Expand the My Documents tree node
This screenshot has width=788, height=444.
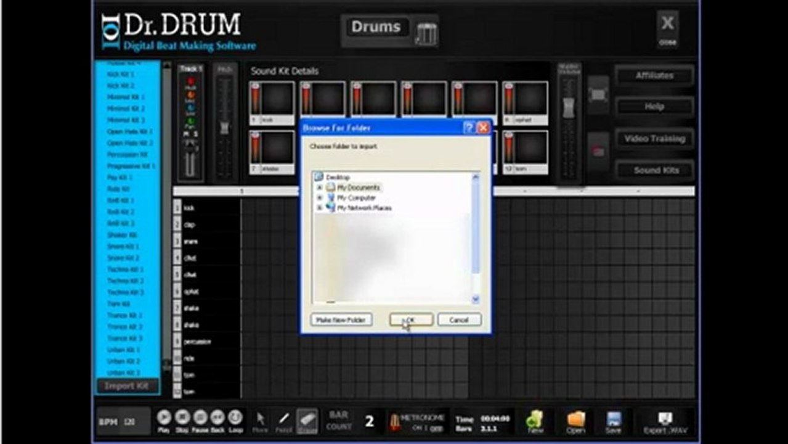click(319, 187)
